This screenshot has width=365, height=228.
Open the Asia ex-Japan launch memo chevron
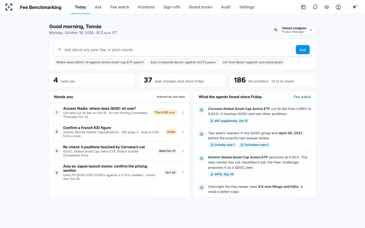coord(183,172)
